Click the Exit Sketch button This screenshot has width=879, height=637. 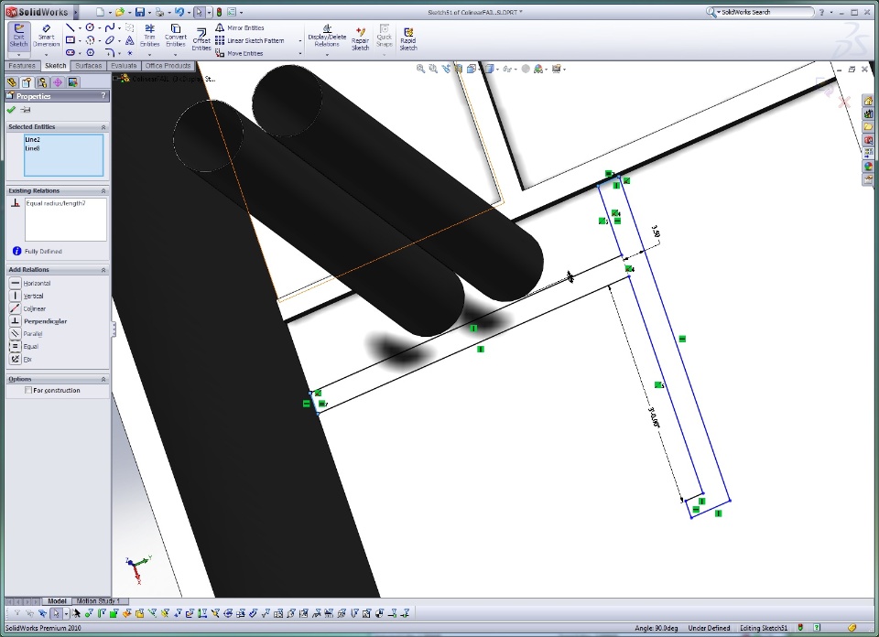[18, 36]
